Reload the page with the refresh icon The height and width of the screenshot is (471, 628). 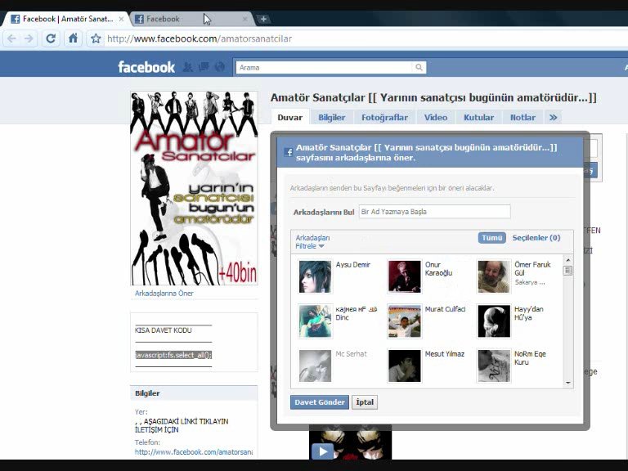click(51, 38)
